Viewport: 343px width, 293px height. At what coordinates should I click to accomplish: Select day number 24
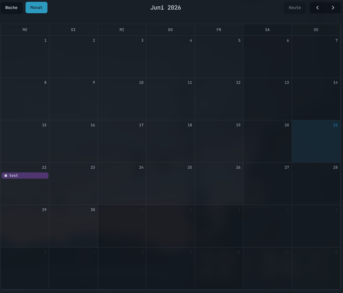tap(141, 168)
